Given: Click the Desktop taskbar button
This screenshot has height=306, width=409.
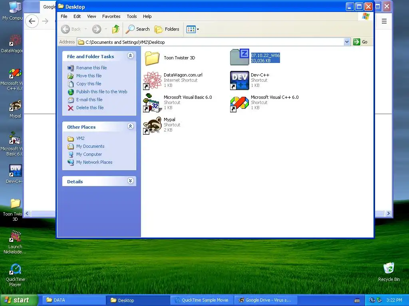Looking at the screenshot, I should [138, 300].
